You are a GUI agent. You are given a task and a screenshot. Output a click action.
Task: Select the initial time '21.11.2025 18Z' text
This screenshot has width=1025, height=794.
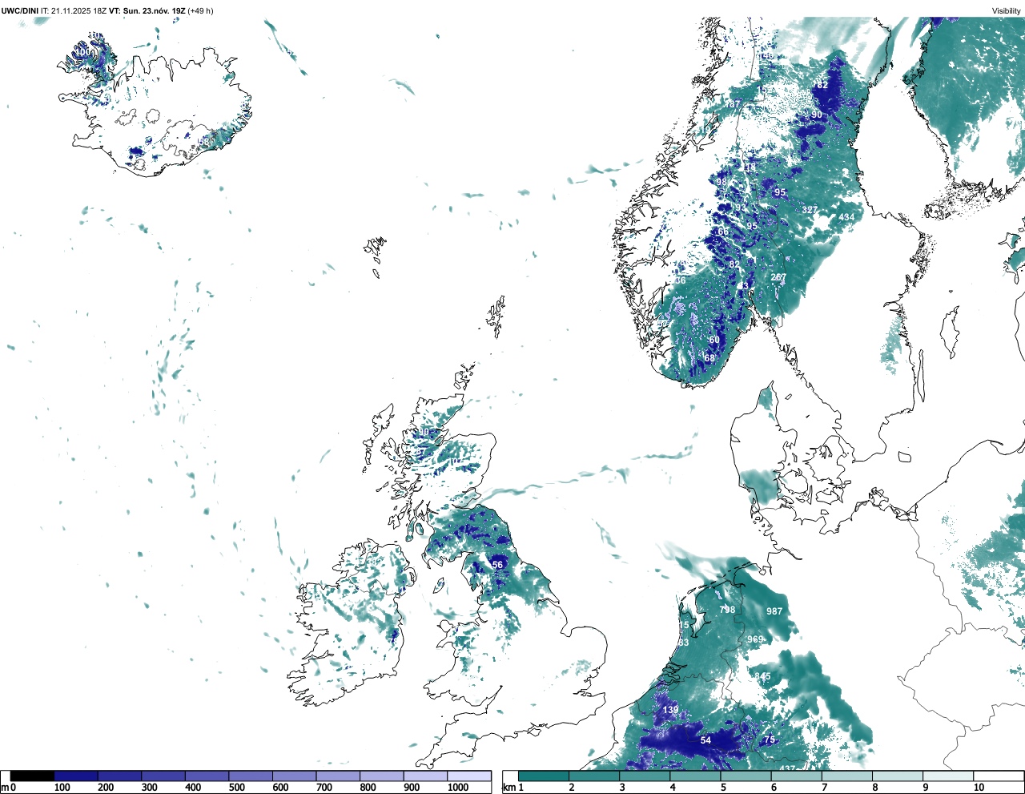click(78, 10)
